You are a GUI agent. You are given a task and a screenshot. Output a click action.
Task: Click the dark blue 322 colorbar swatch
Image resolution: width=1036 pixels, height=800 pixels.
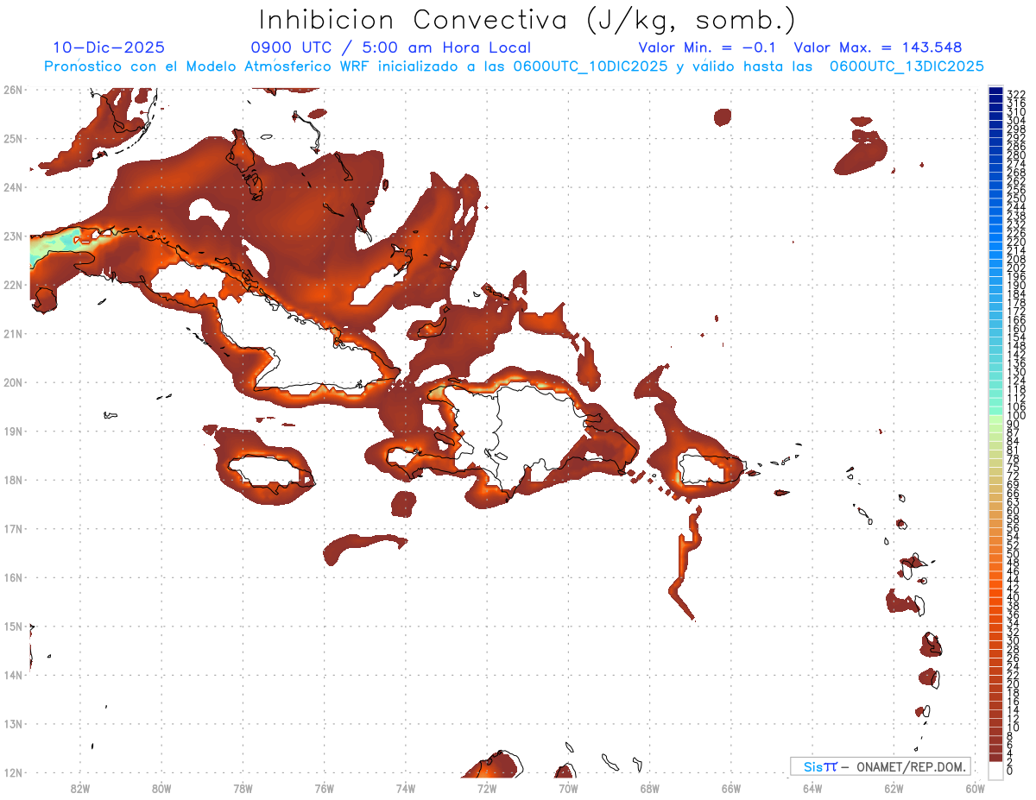995,91
